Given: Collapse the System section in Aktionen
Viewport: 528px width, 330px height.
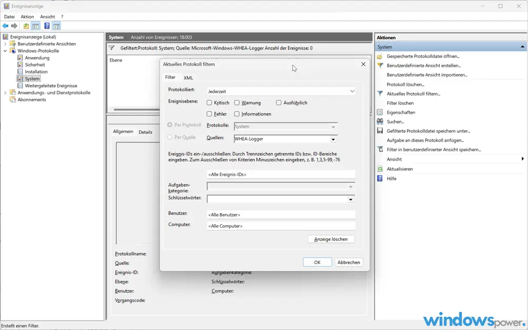Looking at the screenshot, I should pyautogui.click(x=522, y=47).
